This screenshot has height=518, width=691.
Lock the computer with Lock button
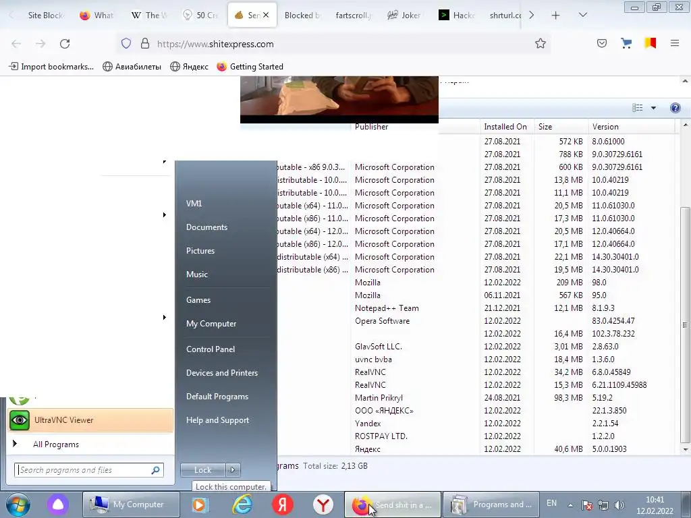click(x=202, y=470)
